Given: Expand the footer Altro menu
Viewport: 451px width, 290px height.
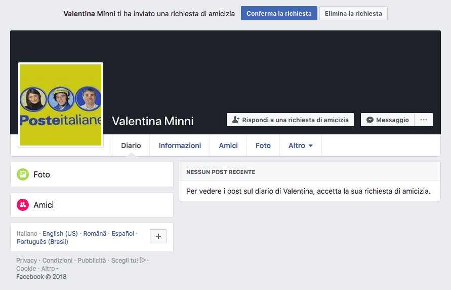Looking at the screenshot, I should coord(50,269).
